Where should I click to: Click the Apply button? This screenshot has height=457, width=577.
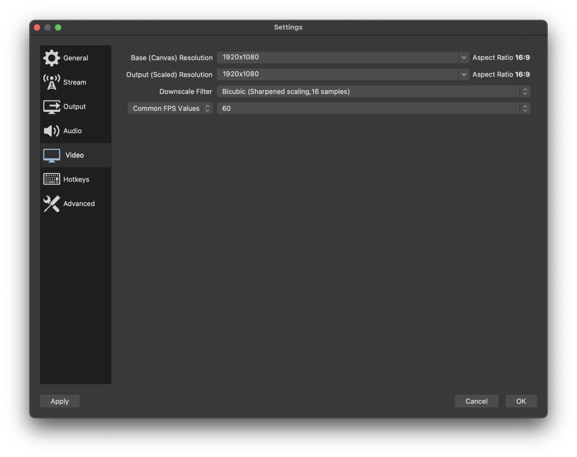[x=59, y=401]
